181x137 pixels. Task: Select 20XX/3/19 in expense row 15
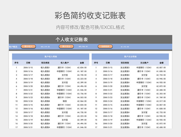tap(108, 120)
